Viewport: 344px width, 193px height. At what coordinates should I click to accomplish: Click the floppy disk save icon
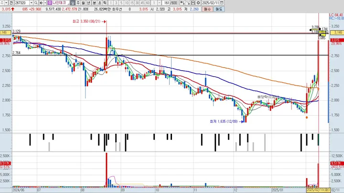tap(193, 3)
